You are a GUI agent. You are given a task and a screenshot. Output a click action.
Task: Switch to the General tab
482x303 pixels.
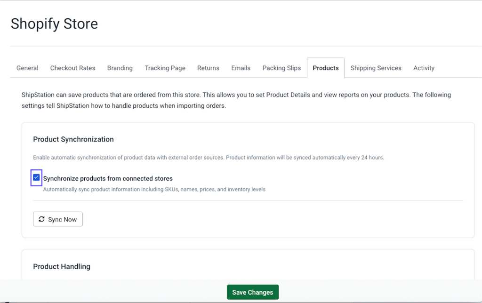coord(27,68)
